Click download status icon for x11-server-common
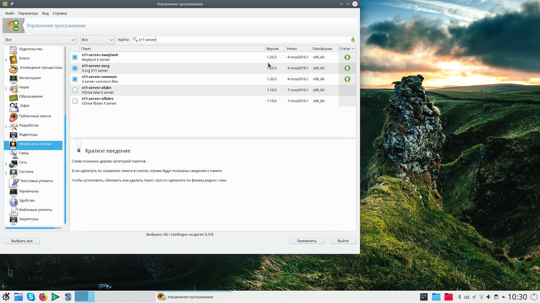The image size is (540, 303). pyautogui.click(x=347, y=79)
